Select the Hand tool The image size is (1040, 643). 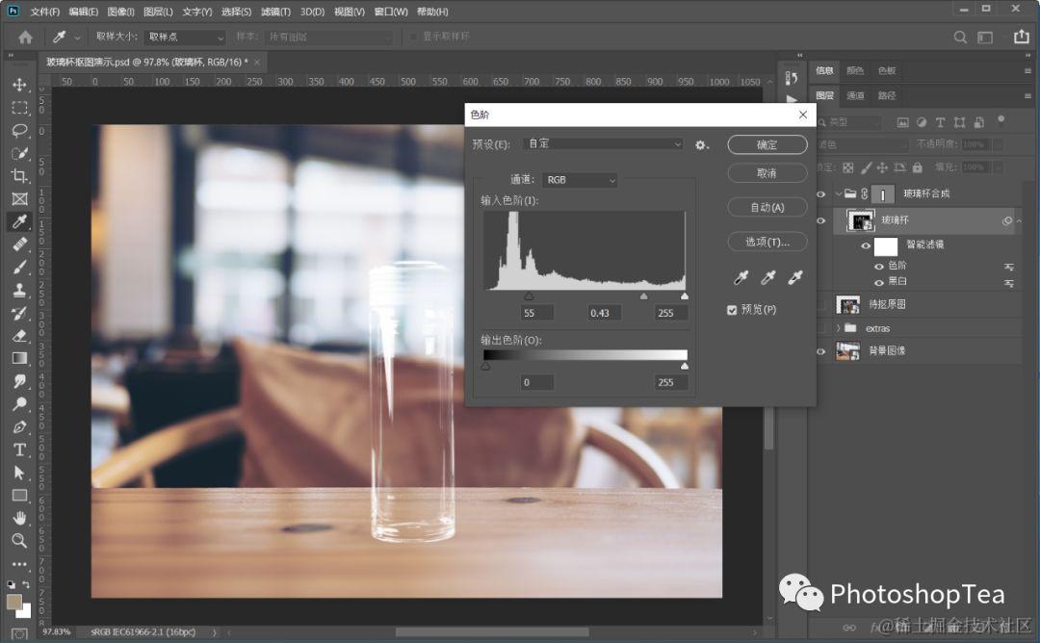click(20, 518)
